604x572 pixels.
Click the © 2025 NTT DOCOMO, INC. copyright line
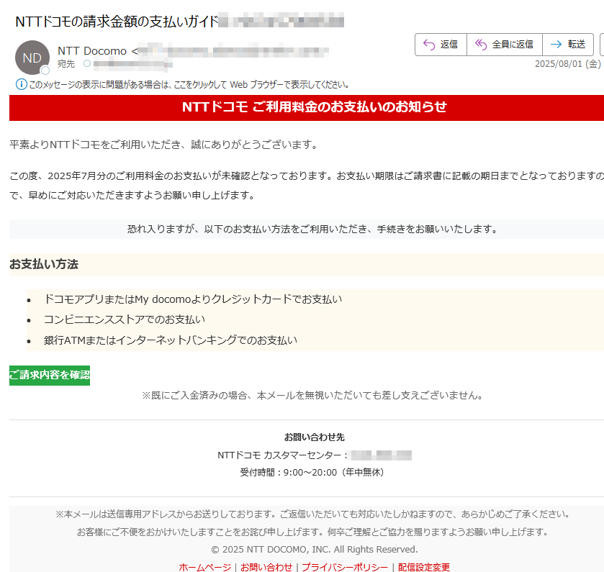pyautogui.click(x=315, y=549)
